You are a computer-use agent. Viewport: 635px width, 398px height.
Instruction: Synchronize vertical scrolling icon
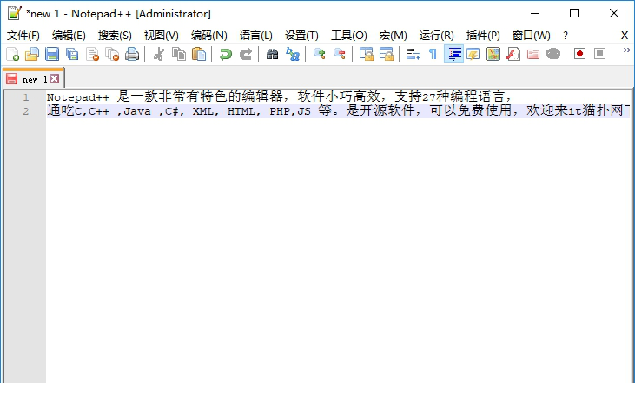pyautogui.click(x=366, y=54)
